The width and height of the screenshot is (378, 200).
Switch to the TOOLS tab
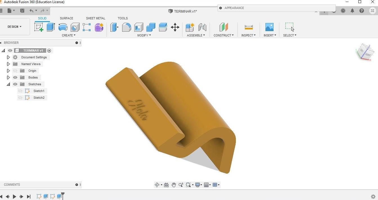coord(123,18)
